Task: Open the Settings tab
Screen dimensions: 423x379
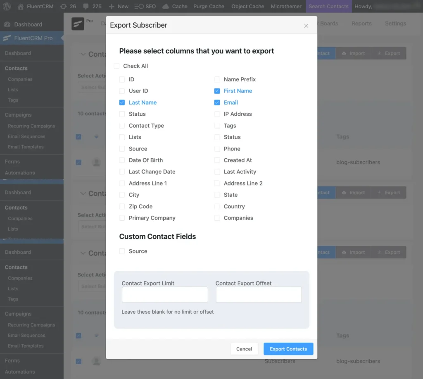Action: point(395,24)
